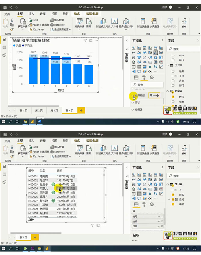Open the analytics magnifier tab in the 15-5 pane
Screen dimensions: 201x255
(x=152, y=78)
